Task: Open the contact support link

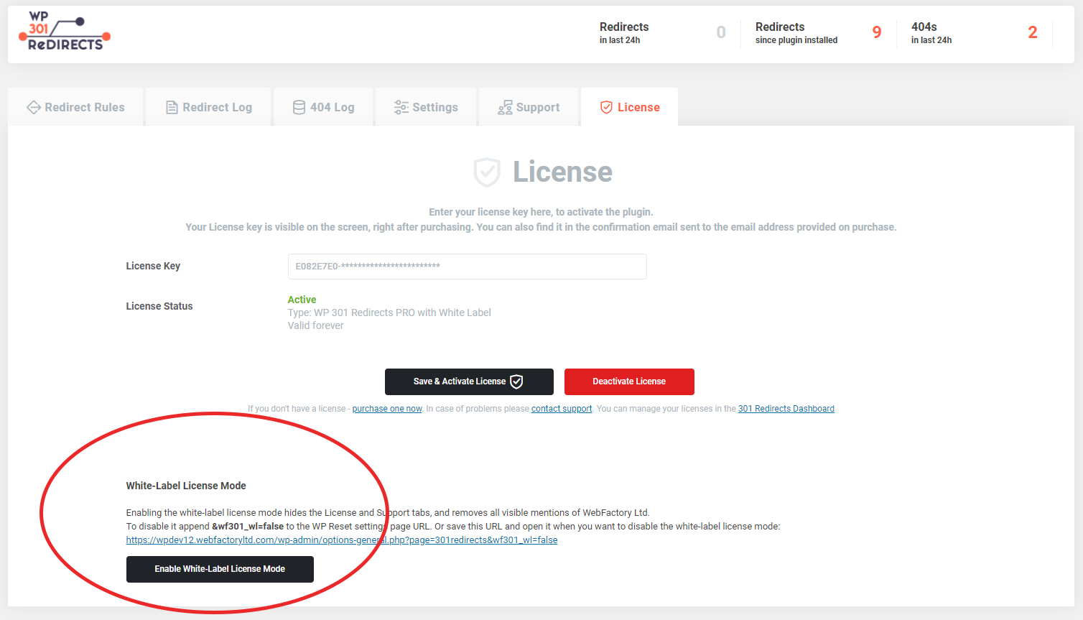Action: click(x=562, y=409)
